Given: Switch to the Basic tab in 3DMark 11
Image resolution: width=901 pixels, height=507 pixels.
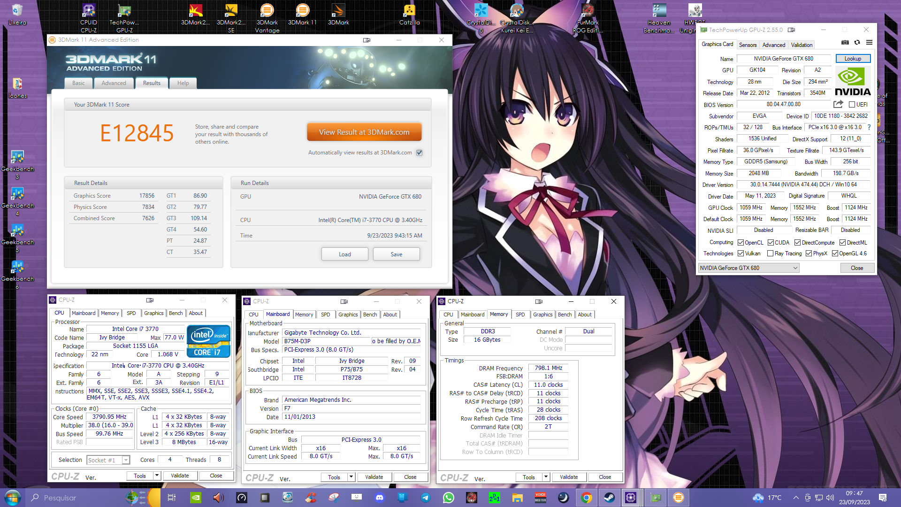Looking at the screenshot, I should click(78, 83).
